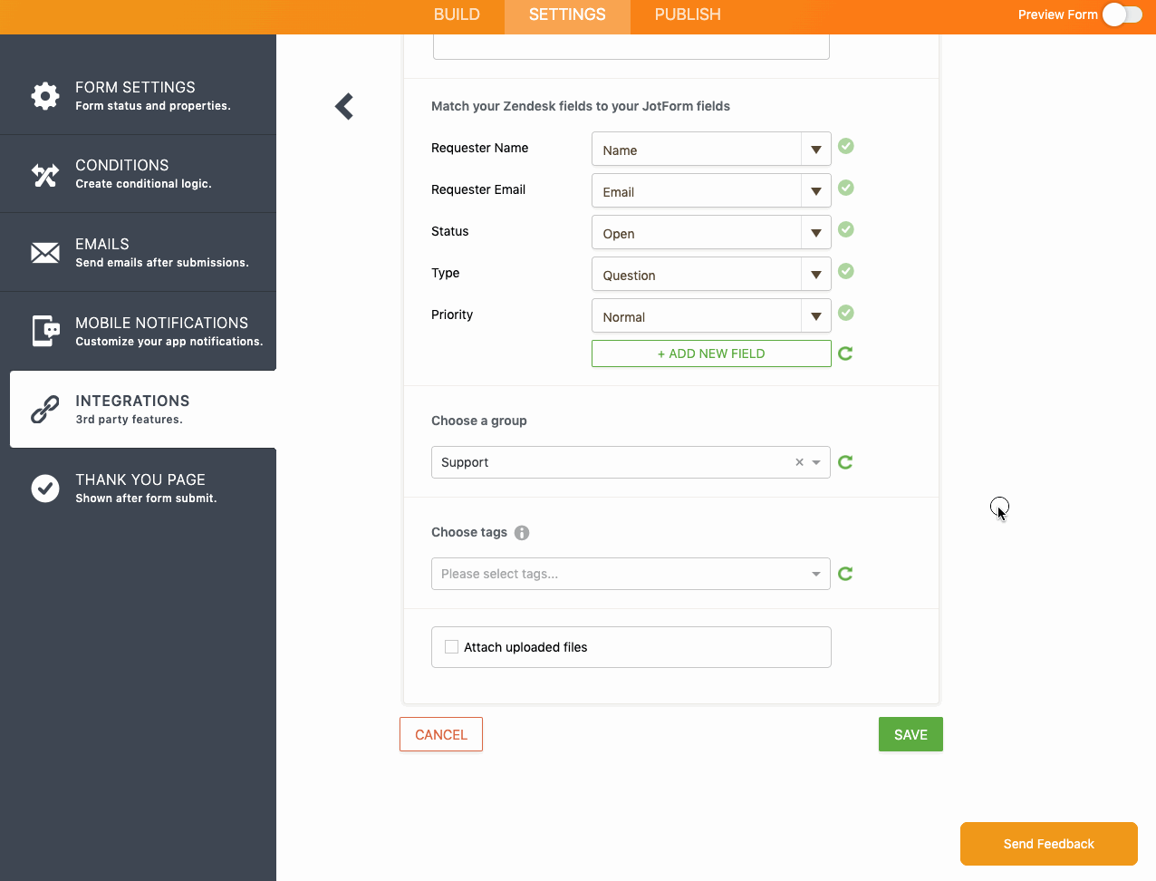The width and height of the screenshot is (1156, 881).
Task: Open the Type dropdown showing Question
Action: (x=710, y=275)
